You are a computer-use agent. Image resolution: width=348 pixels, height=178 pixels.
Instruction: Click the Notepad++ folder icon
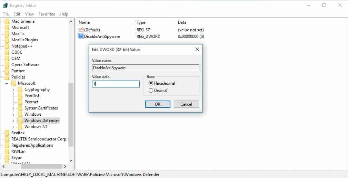click(7, 46)
